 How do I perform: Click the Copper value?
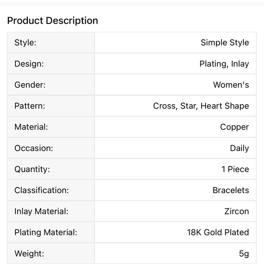coord(235,127)
